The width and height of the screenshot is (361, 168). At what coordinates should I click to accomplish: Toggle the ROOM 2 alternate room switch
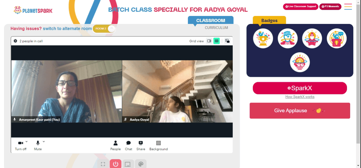click(104, 29)
